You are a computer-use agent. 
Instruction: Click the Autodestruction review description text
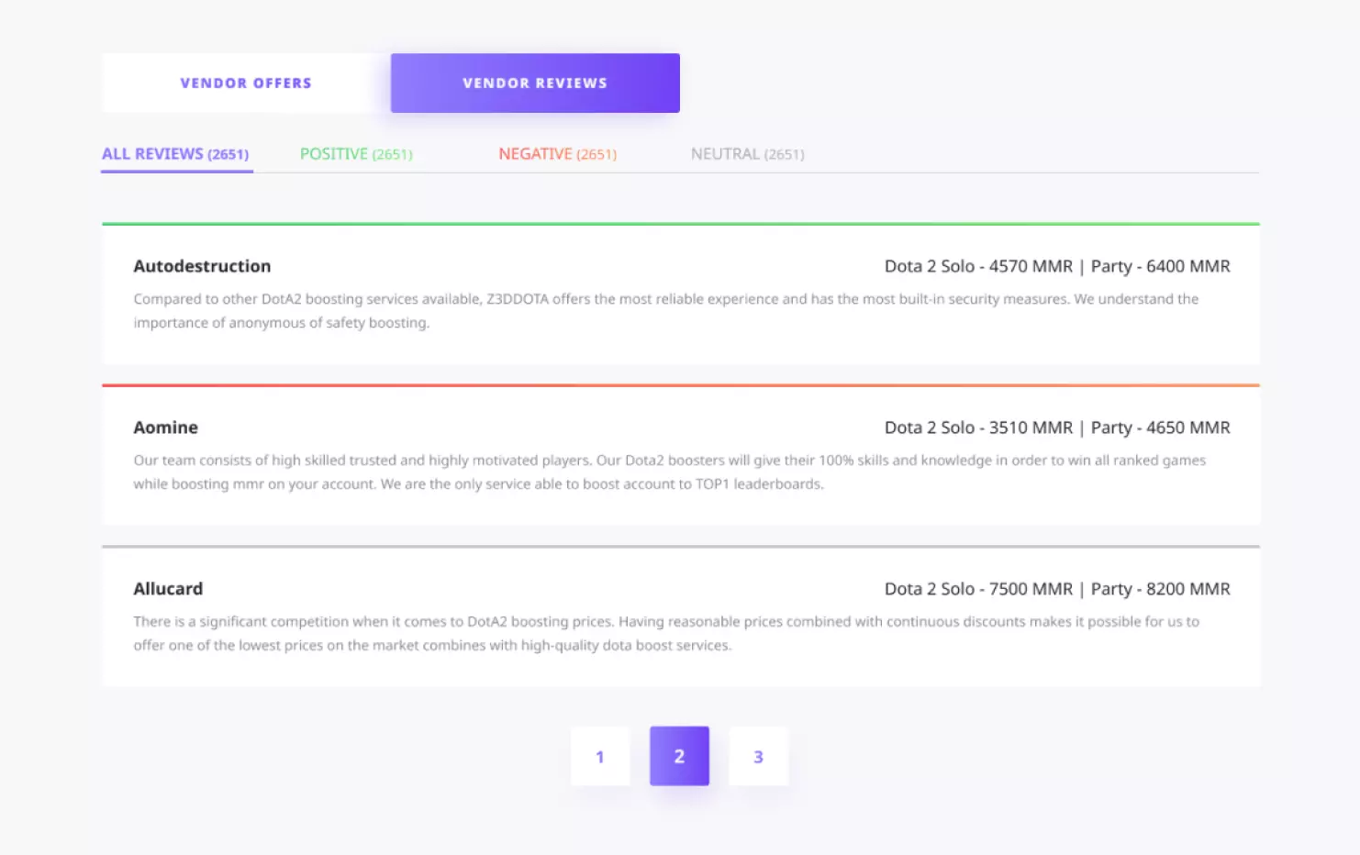pyautogui.click(x=665, y=310)
